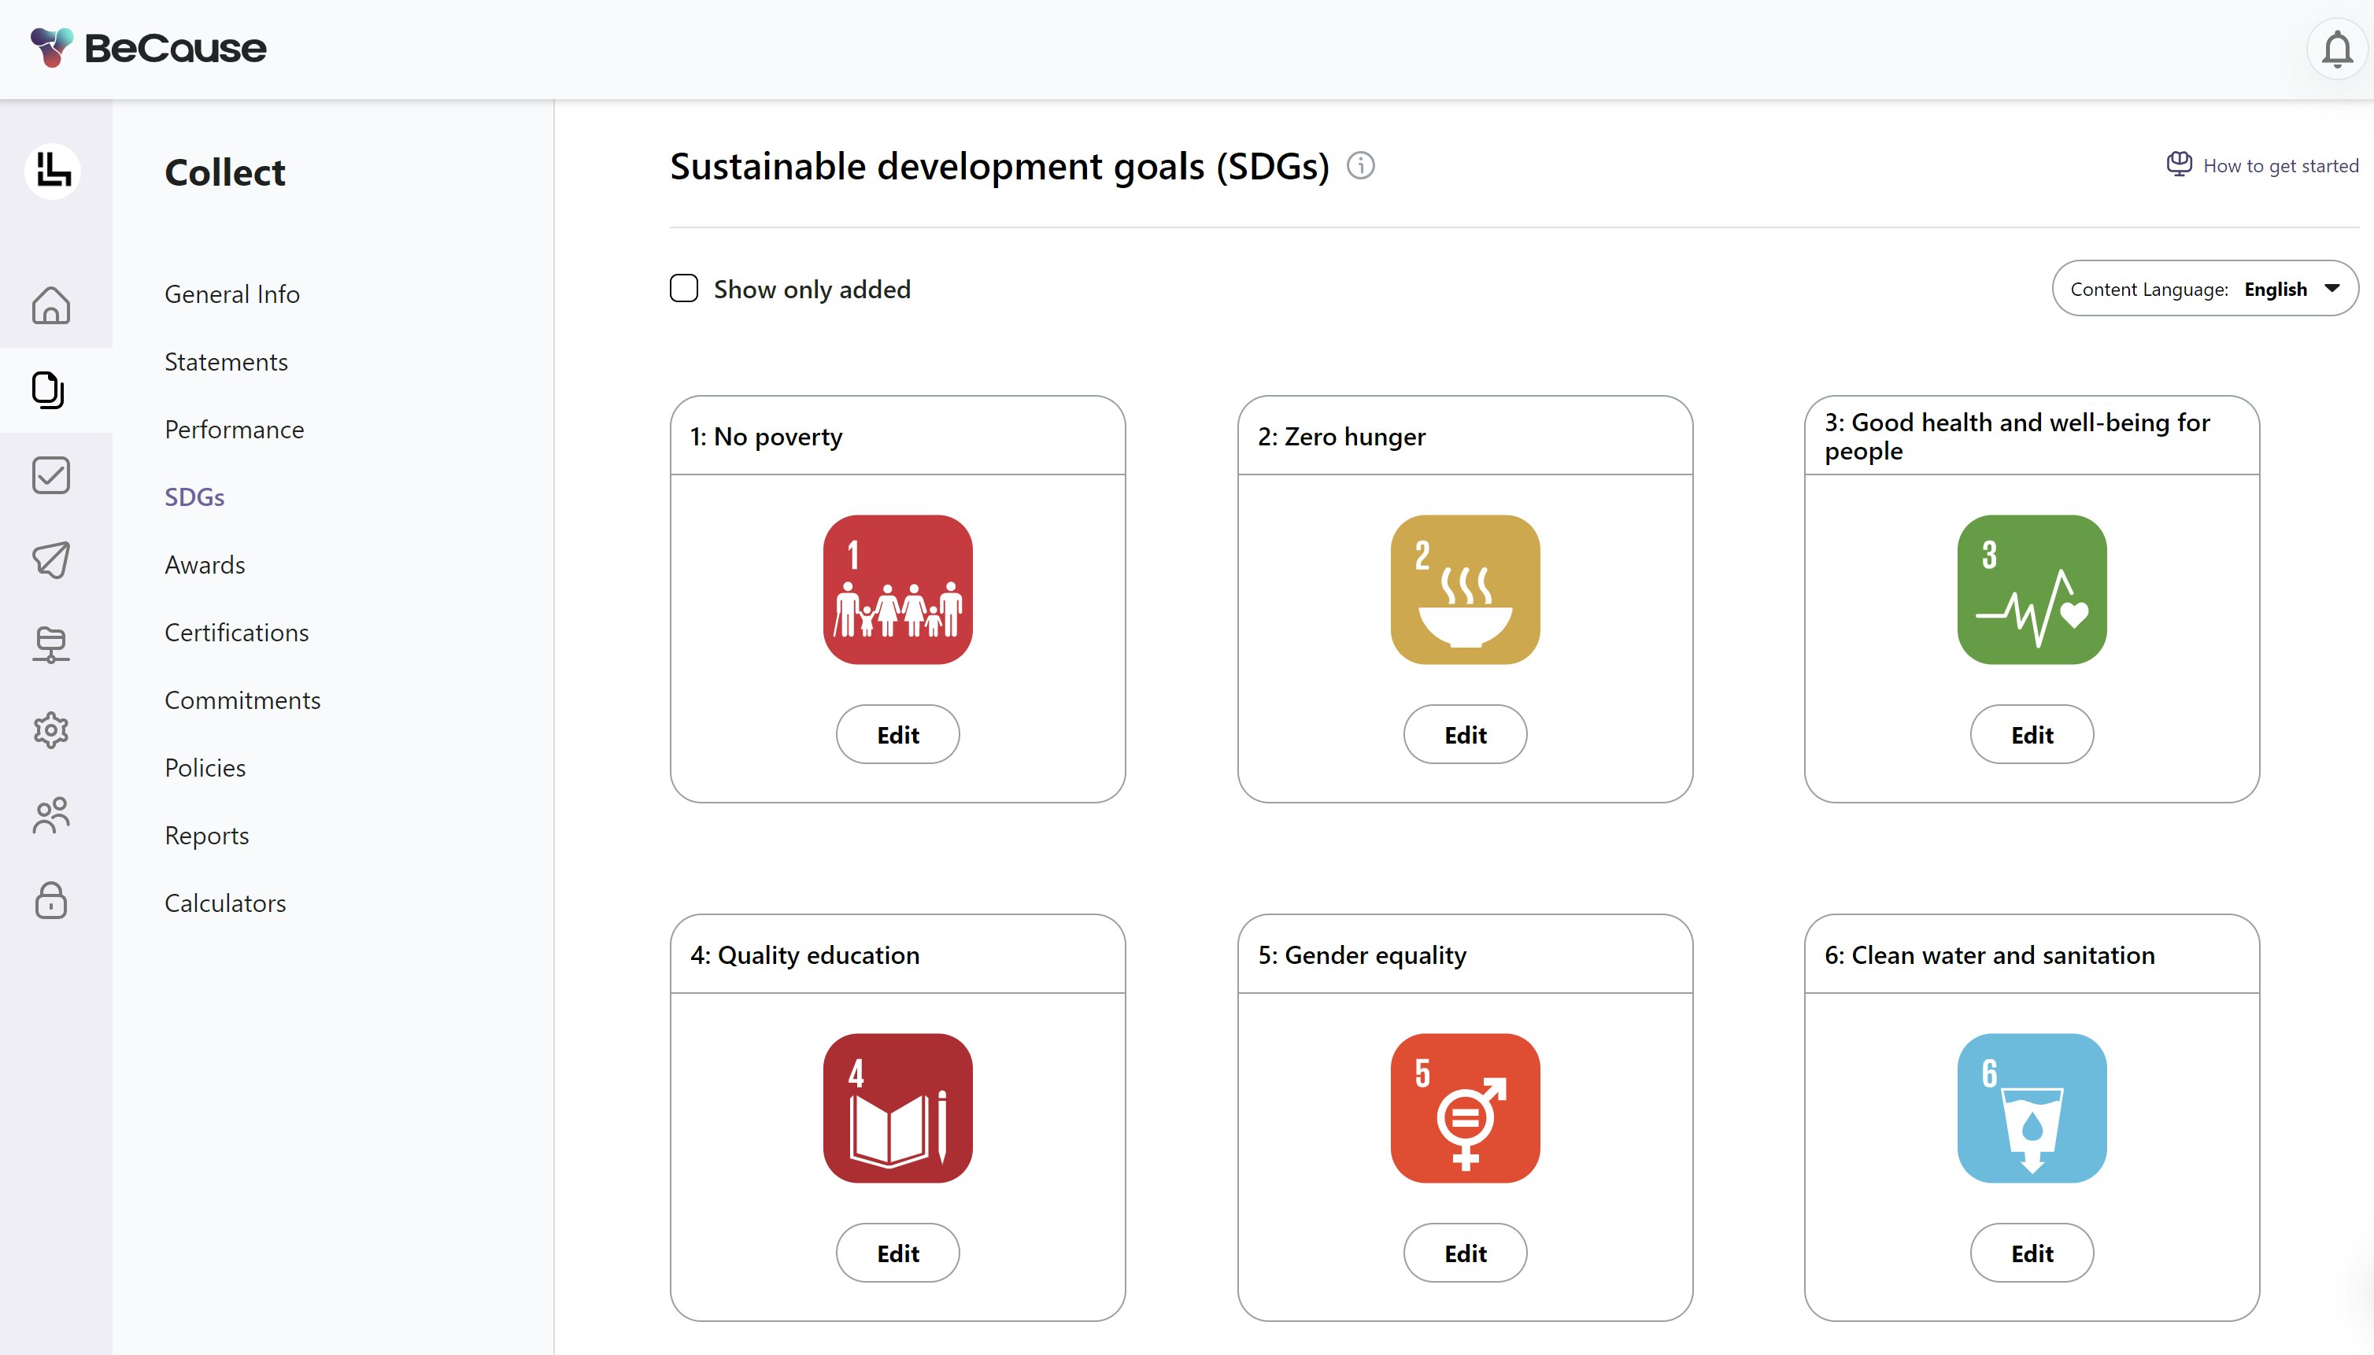This screenshot has width=2374, height=1355.
Task: Open the Content Language dropdown
Action: click(x=2205, y=289)
